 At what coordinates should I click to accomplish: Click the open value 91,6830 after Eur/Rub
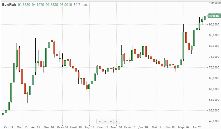click(24, 5)
